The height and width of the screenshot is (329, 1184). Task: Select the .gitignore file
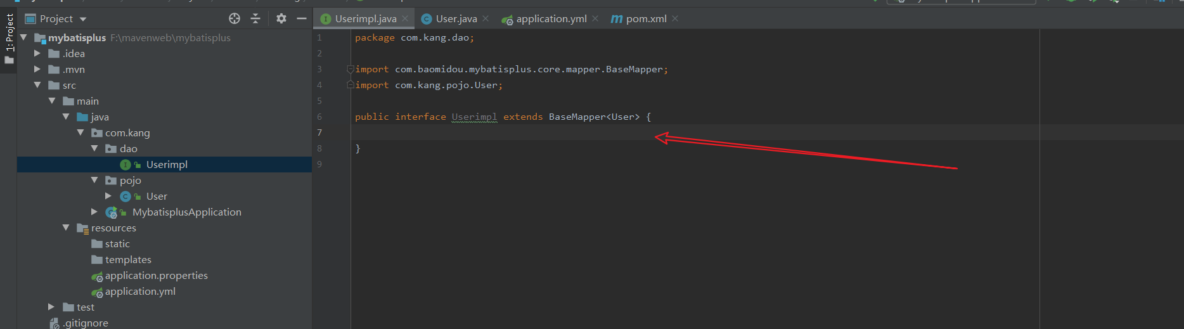tap(86, 323)
